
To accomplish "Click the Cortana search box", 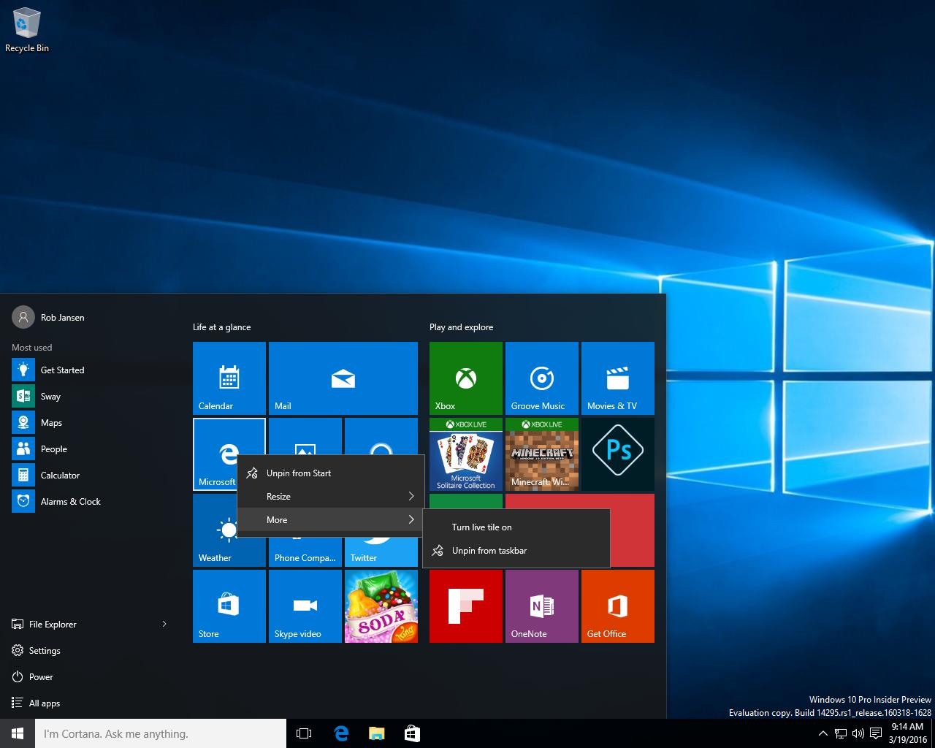I will pyautogui.click(x=161, y=733).
